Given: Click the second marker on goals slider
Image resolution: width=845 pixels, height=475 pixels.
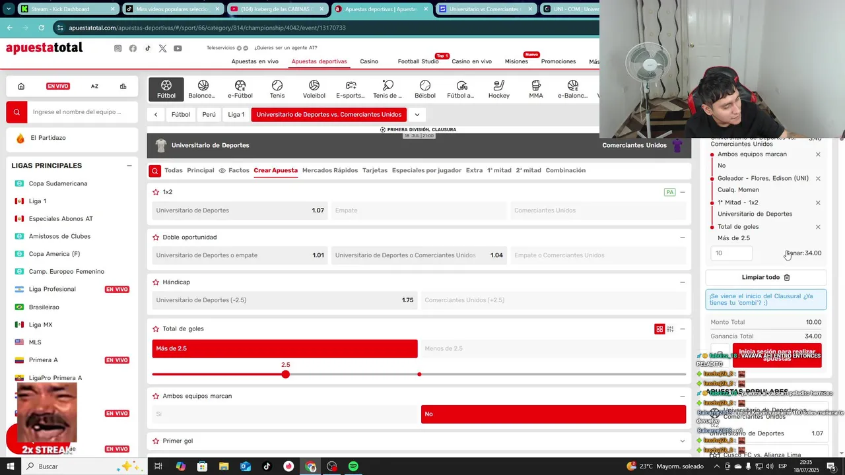Looking at the screenshot, I should coord(419,374).
